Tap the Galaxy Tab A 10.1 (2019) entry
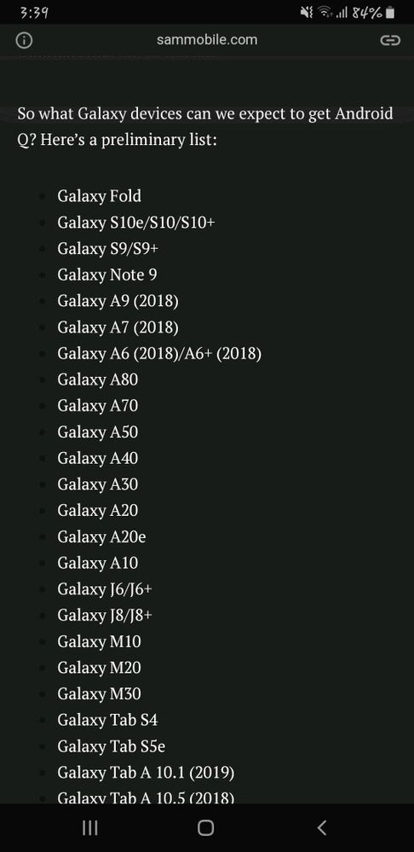Viewport: 414px width, 852px height. coord(146,772)
